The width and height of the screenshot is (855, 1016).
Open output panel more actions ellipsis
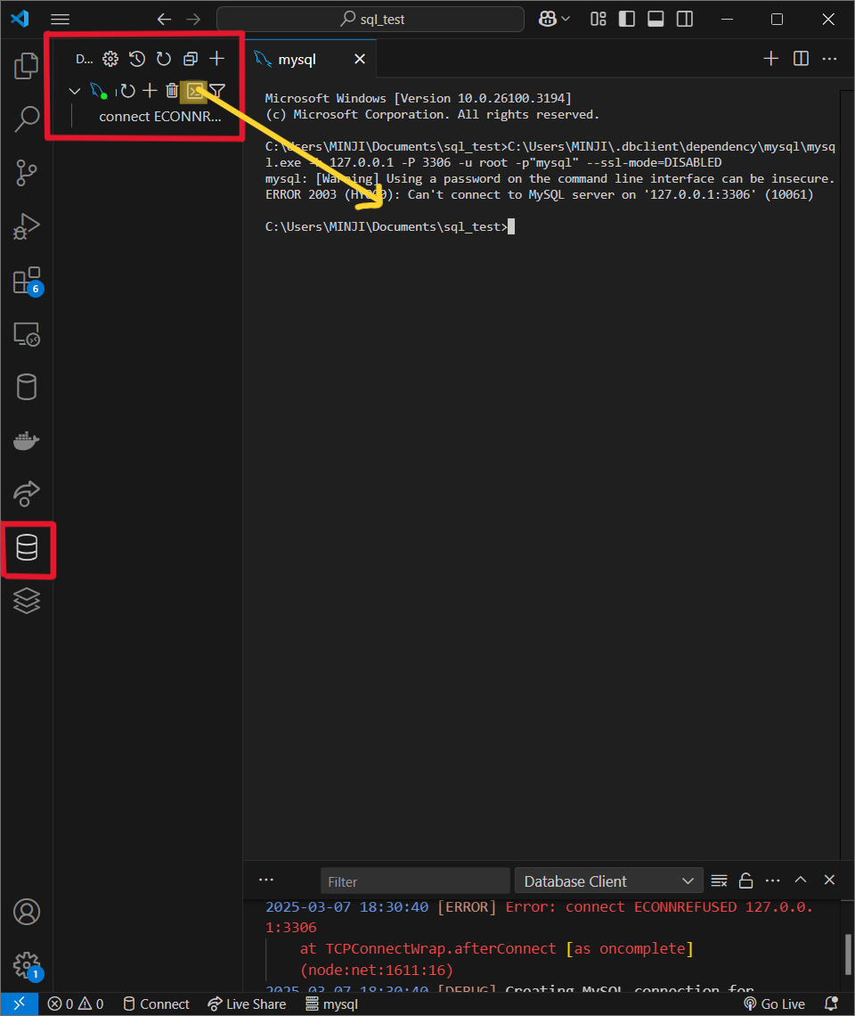click(x=773, y=881)
